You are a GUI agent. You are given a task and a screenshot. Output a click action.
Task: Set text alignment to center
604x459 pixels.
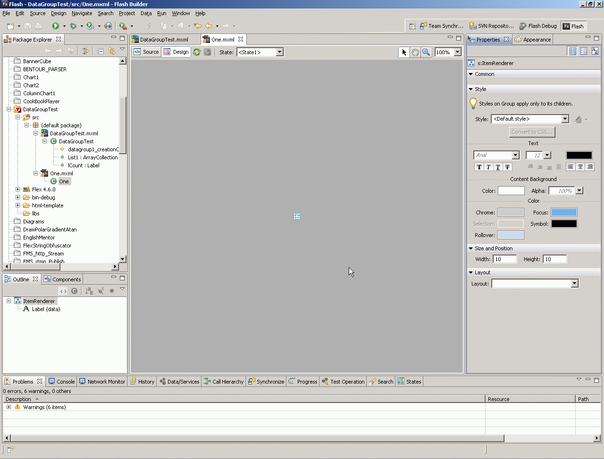(x=580, y=167)
